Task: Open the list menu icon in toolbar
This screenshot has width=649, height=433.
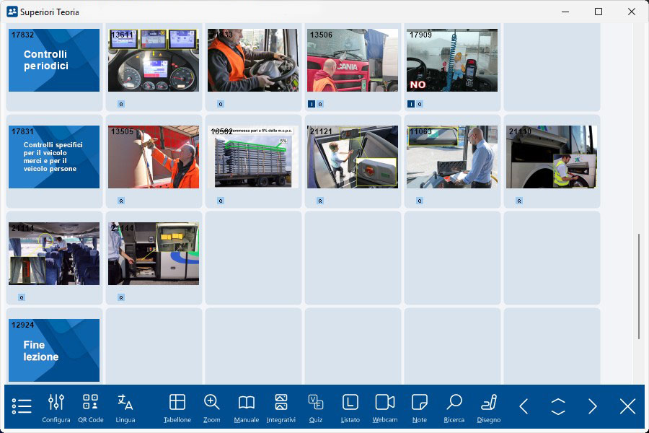Action: (22, 406)
